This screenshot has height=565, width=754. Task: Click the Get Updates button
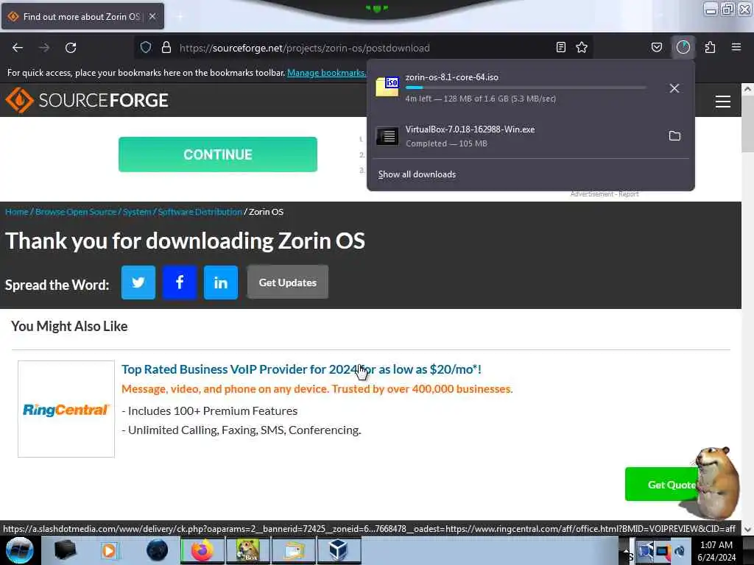288,282
